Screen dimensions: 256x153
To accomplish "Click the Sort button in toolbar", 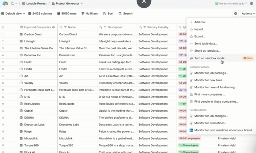I will (108, 13).
